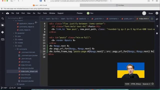
Task: Open status bar settings gear
Action: [x=152, y=84]
